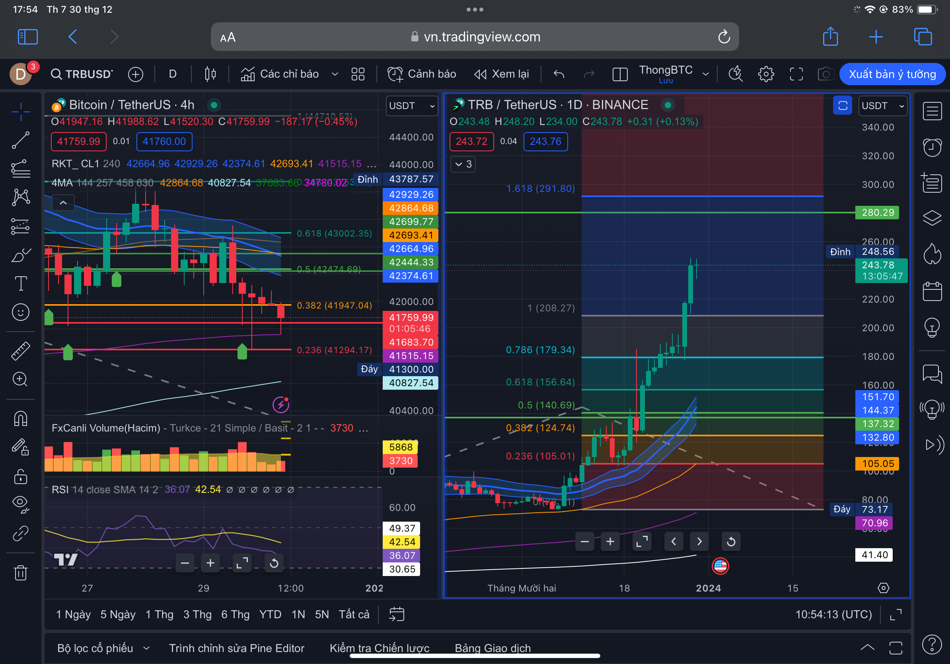Select the Tất cả date range
This screenshot has height=664, width=950.
(x=354, y=614)
